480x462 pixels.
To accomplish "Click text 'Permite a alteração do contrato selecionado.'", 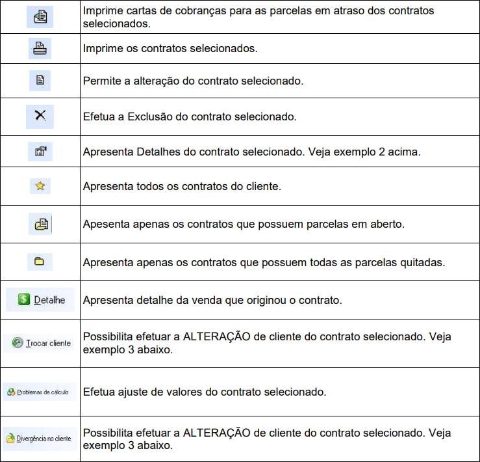I will [193, 81].
